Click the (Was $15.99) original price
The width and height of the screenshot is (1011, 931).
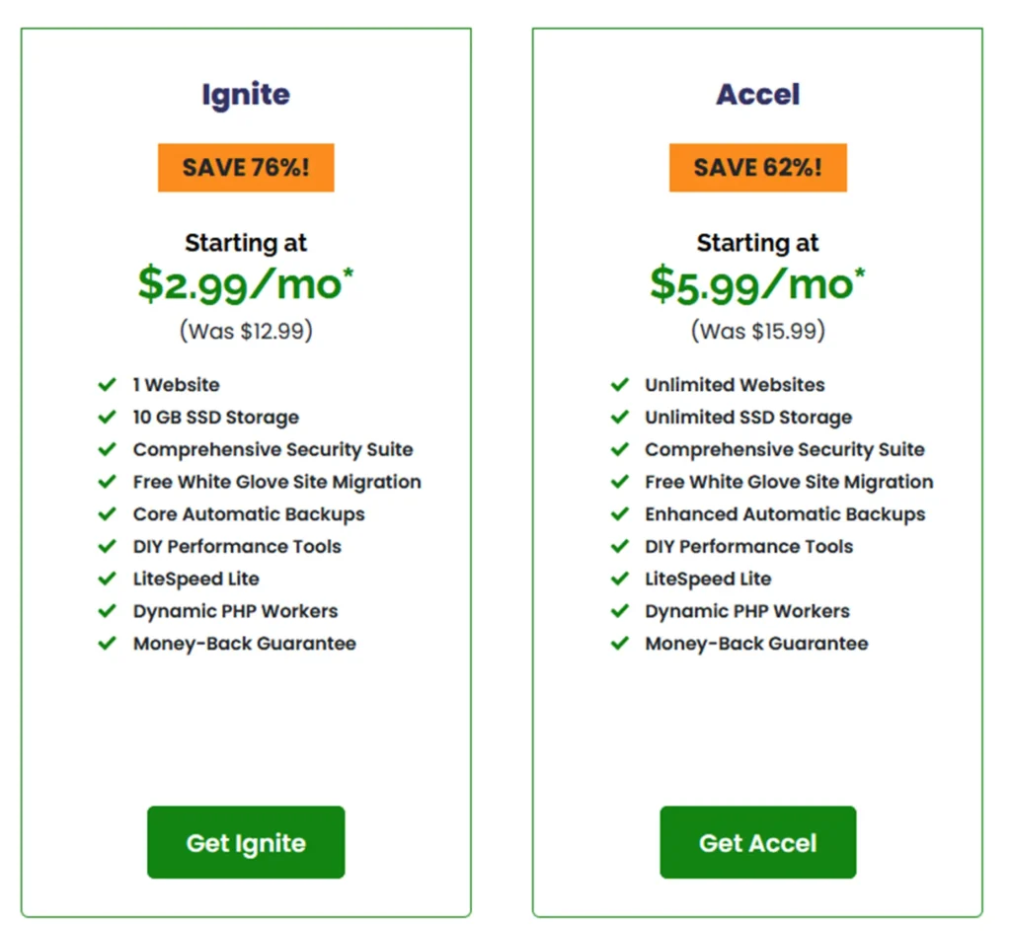(x=757, y=331)
